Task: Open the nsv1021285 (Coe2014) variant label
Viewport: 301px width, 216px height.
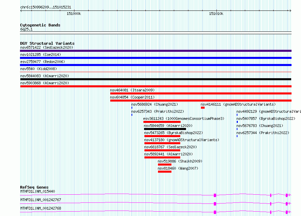Action: tap(41, 55)
